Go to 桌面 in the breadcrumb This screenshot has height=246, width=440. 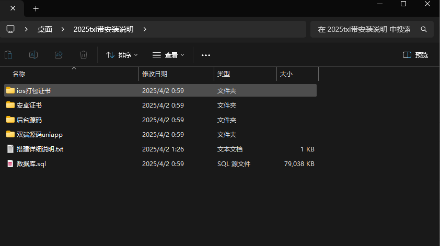pos(44,29)
